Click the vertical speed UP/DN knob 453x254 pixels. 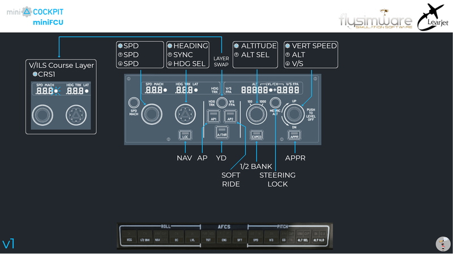pos(294,115)
